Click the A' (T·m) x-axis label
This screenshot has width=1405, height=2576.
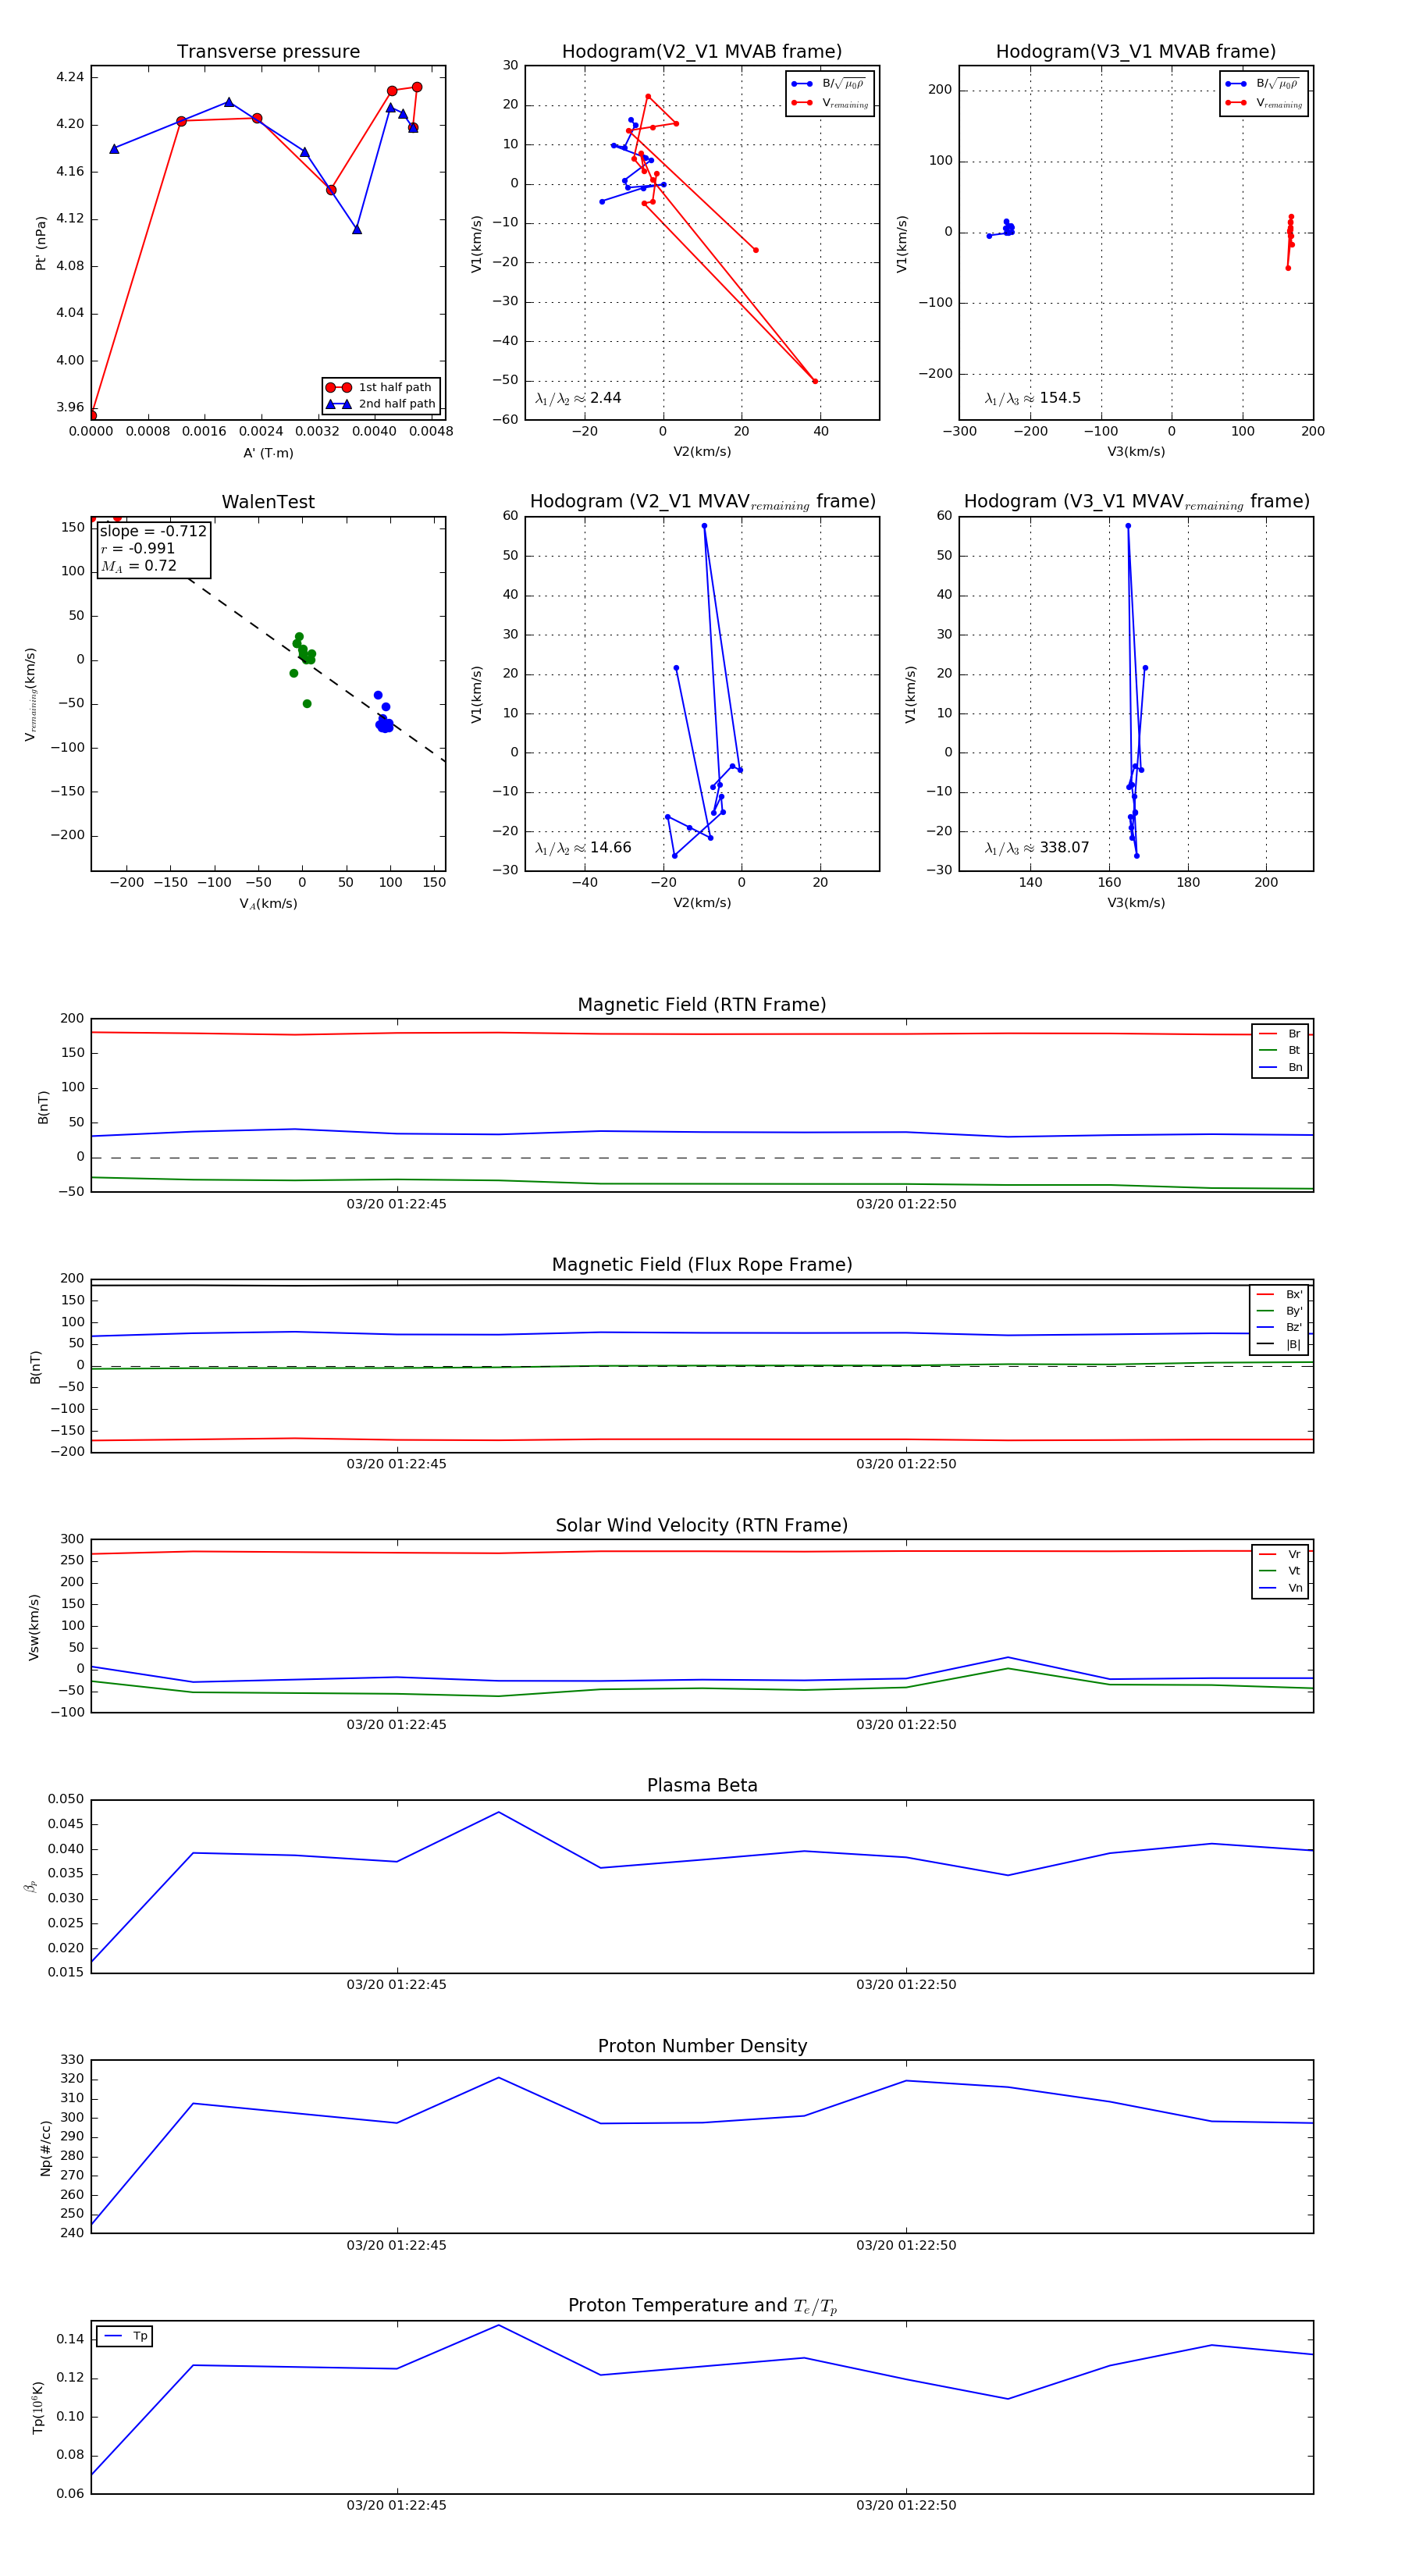point(268,453)
